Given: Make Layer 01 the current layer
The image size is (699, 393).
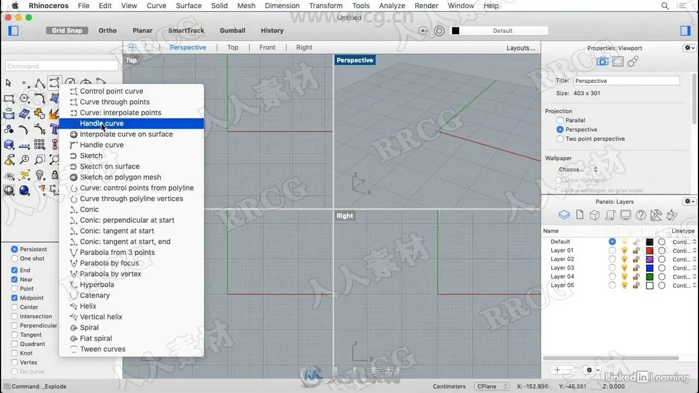Looking at the screenshot, I should tap(612, 251).
